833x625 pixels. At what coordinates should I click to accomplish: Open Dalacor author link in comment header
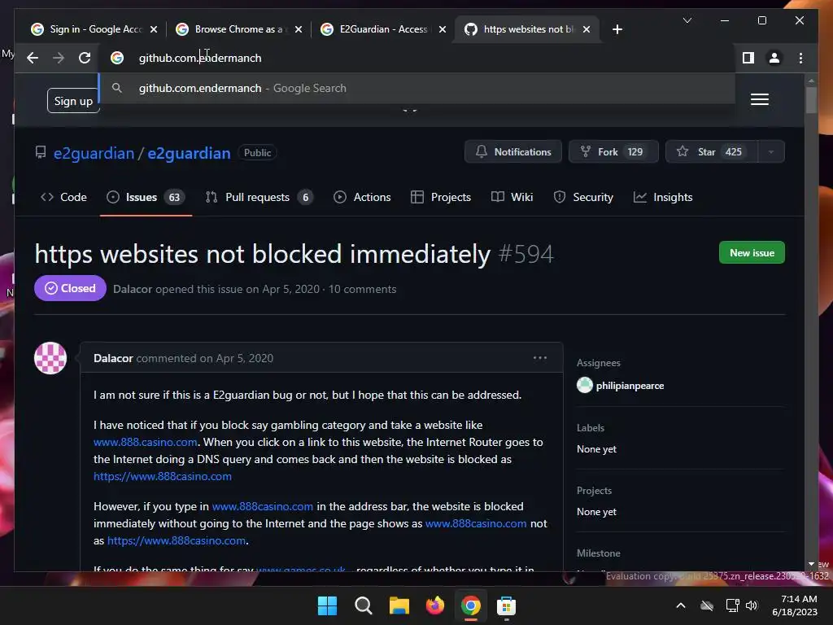click(x=113, y=358)
